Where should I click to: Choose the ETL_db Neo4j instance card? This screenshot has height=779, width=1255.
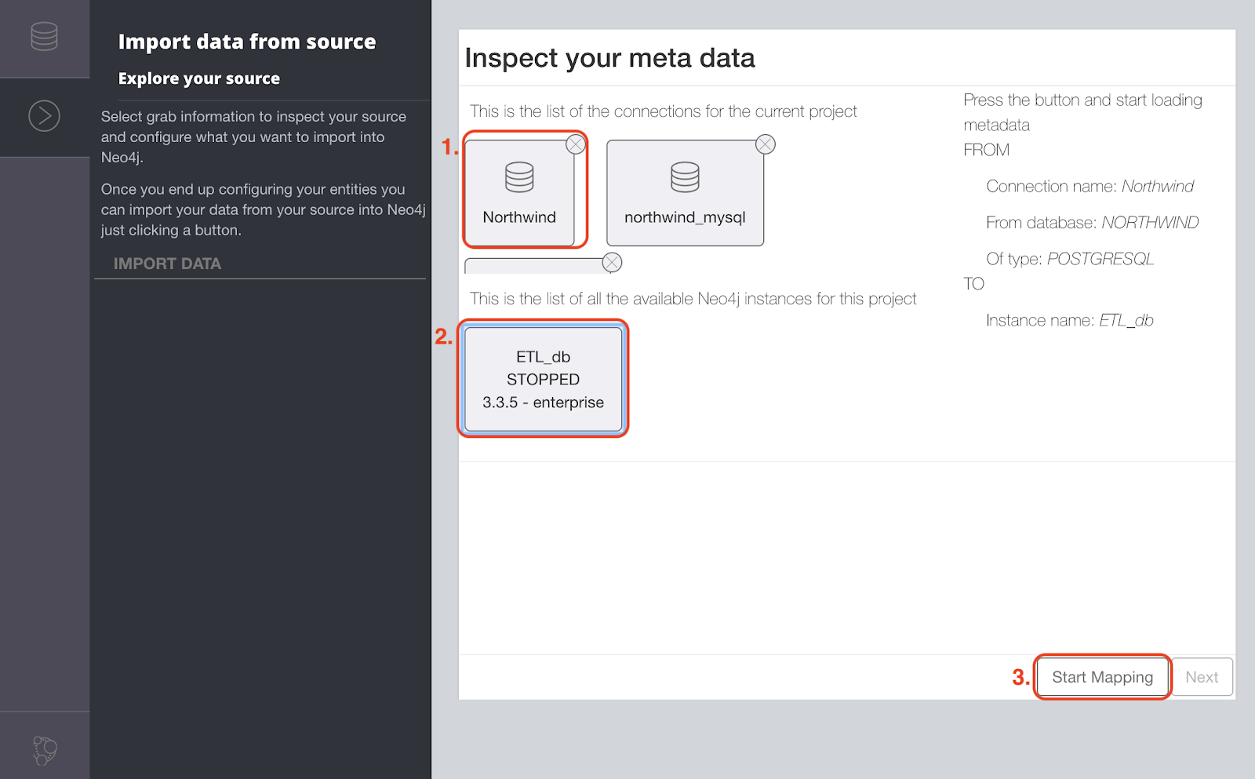543,379
